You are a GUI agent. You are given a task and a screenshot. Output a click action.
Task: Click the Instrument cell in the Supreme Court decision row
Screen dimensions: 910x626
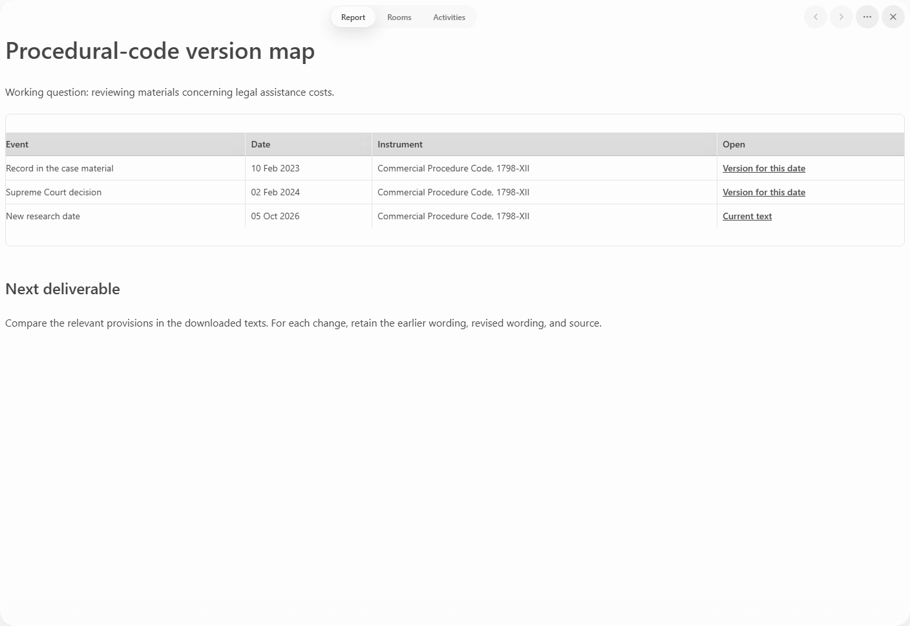tap(544, 192)
